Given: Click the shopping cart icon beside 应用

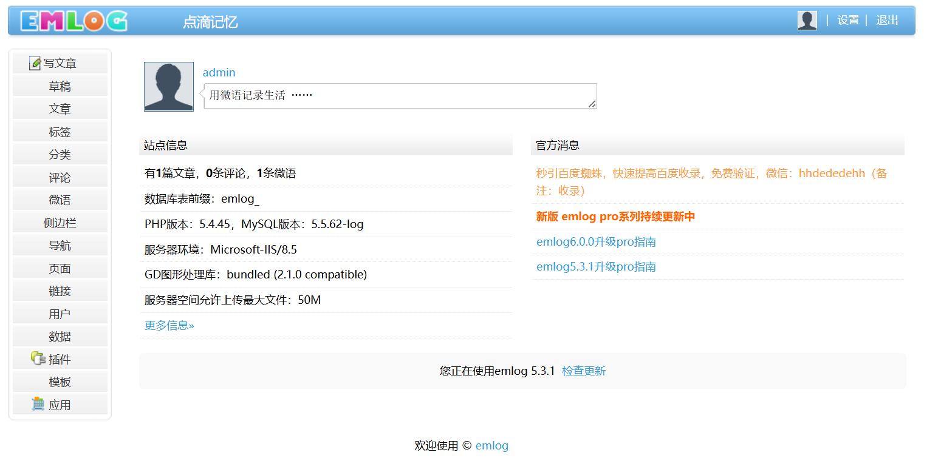Looking at the screenshot, I should tap(38, 404).
